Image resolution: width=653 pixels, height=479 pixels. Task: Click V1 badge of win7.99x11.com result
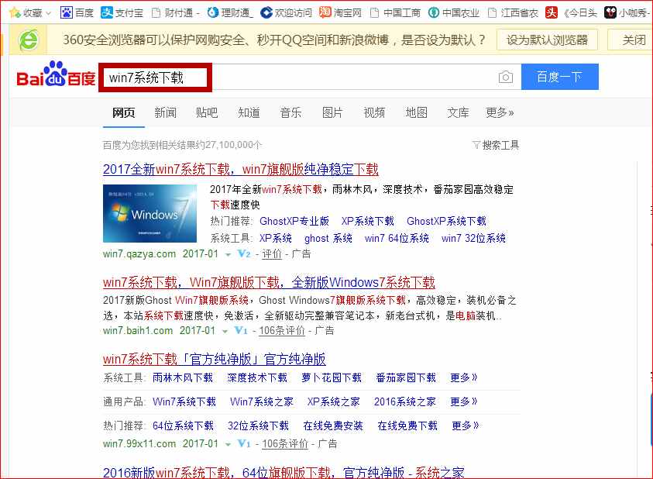(x=244, y=443)
